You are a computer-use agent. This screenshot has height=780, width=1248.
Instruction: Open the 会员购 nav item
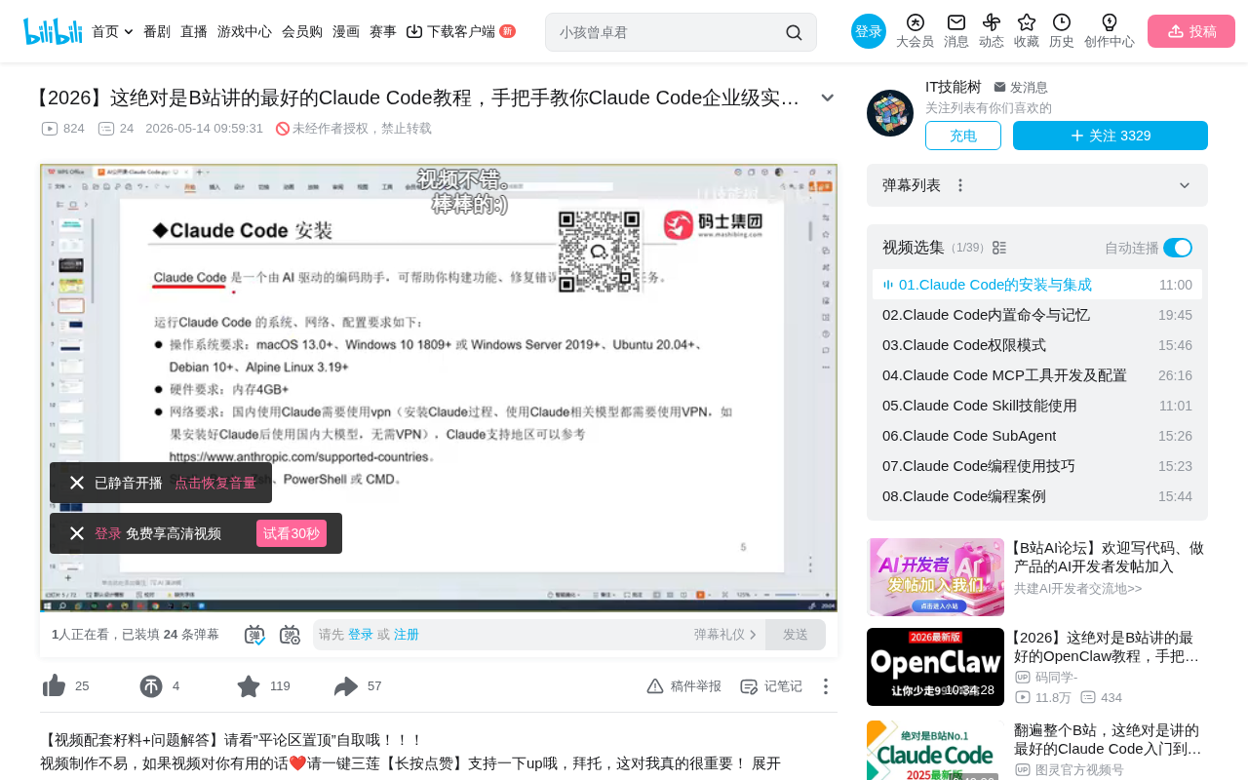pyautogui.click(x=302, y=31)
